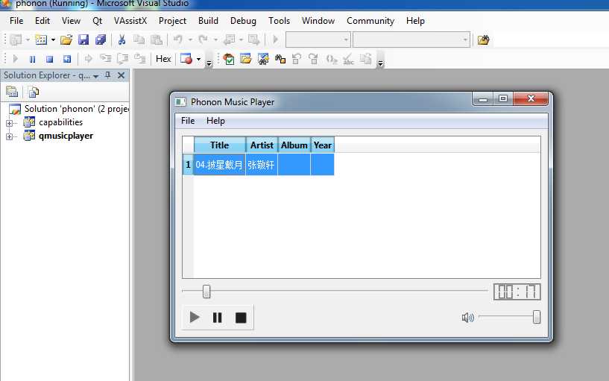
Task: Expand the qmusicplayer project node
Action: [9, 136]
